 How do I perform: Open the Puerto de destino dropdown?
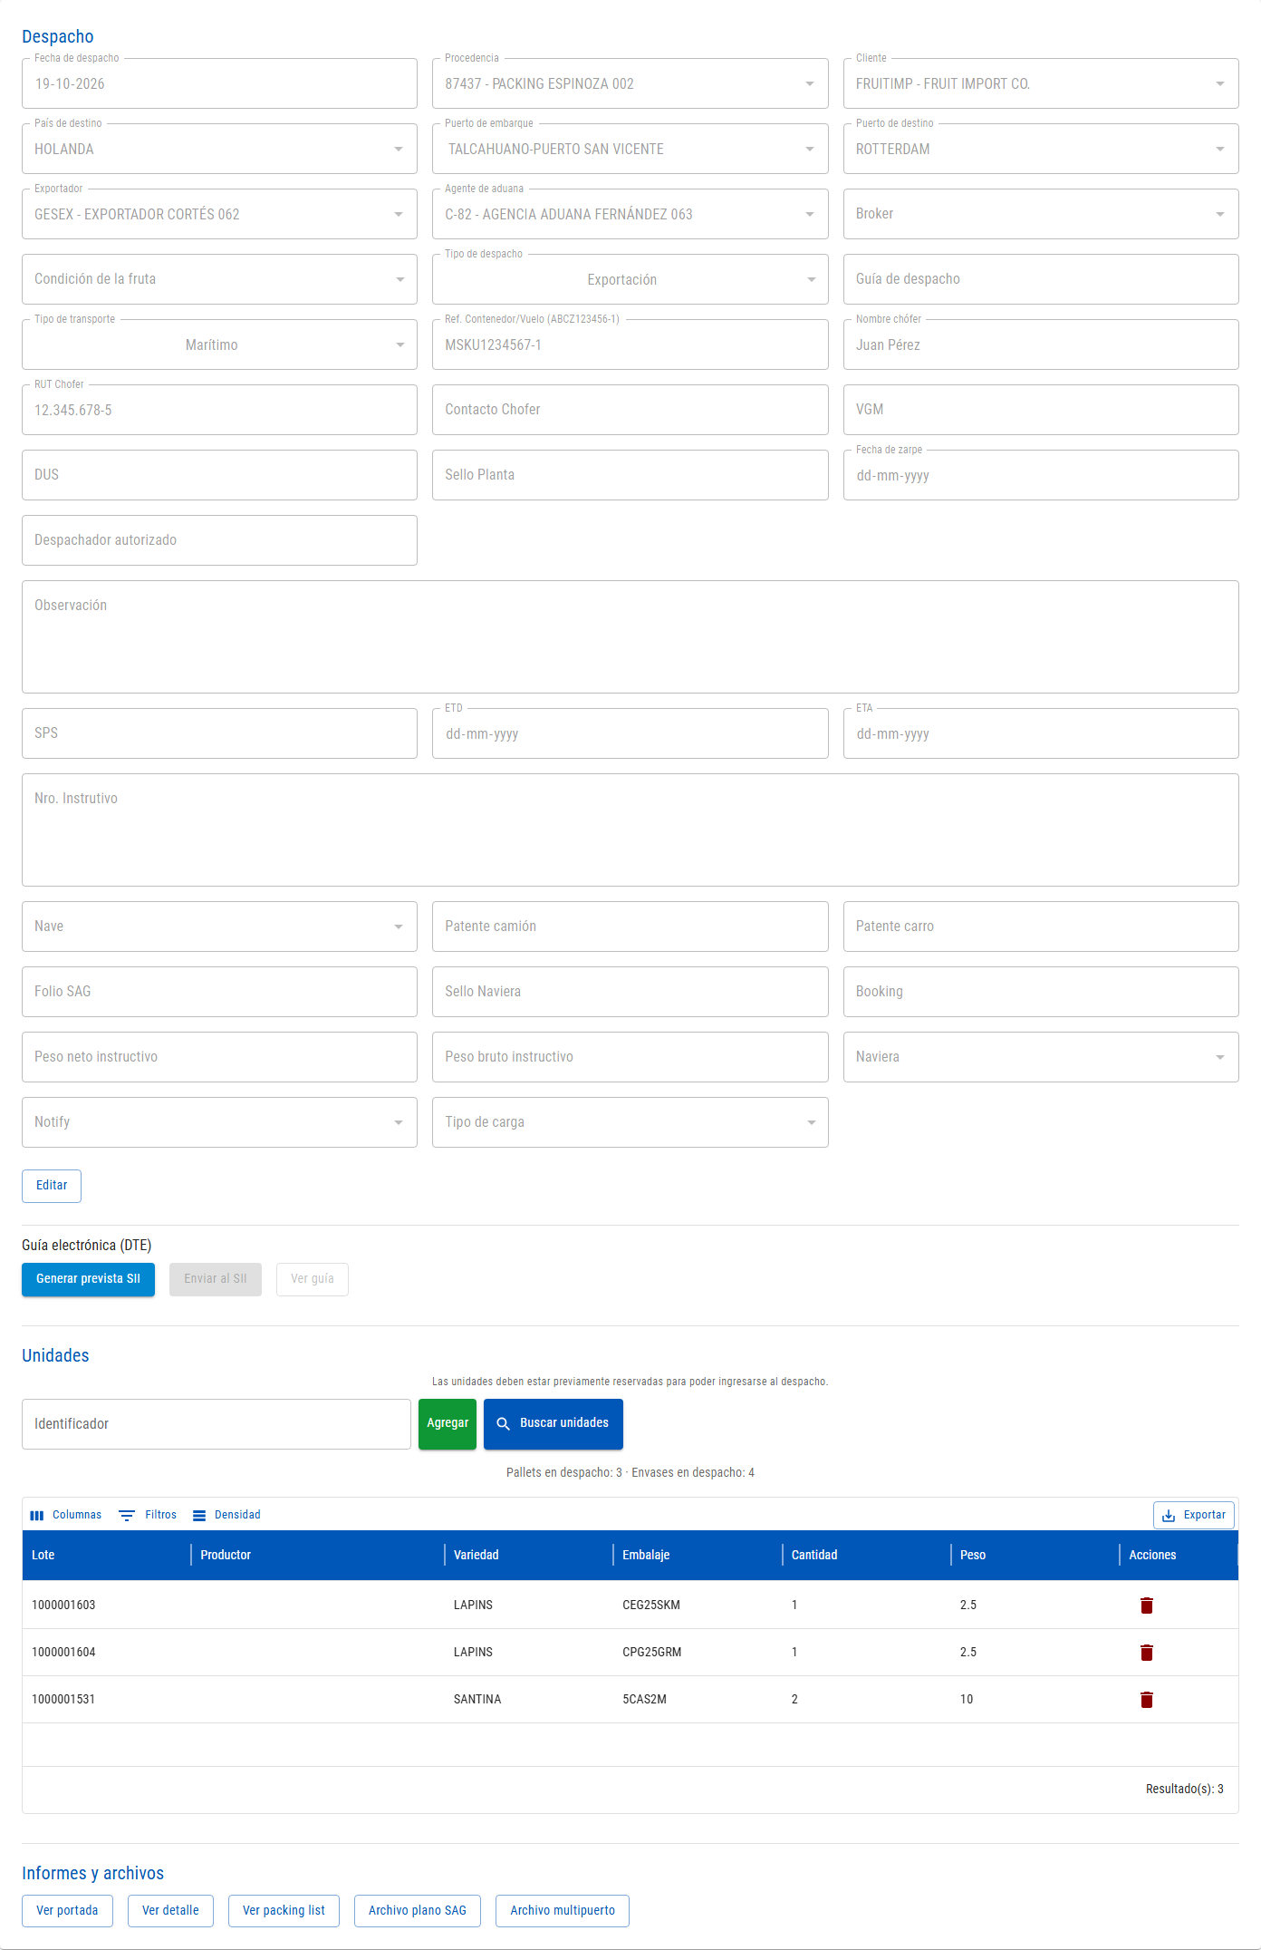pyautogui.click(x=1040, y=149)
